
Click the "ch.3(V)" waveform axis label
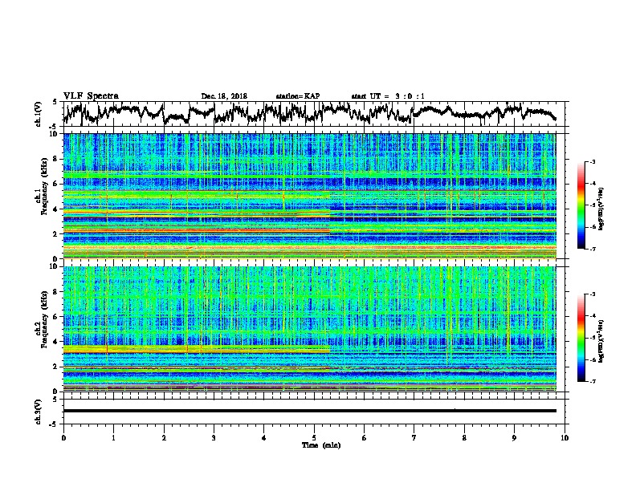(x=39, y=412)
